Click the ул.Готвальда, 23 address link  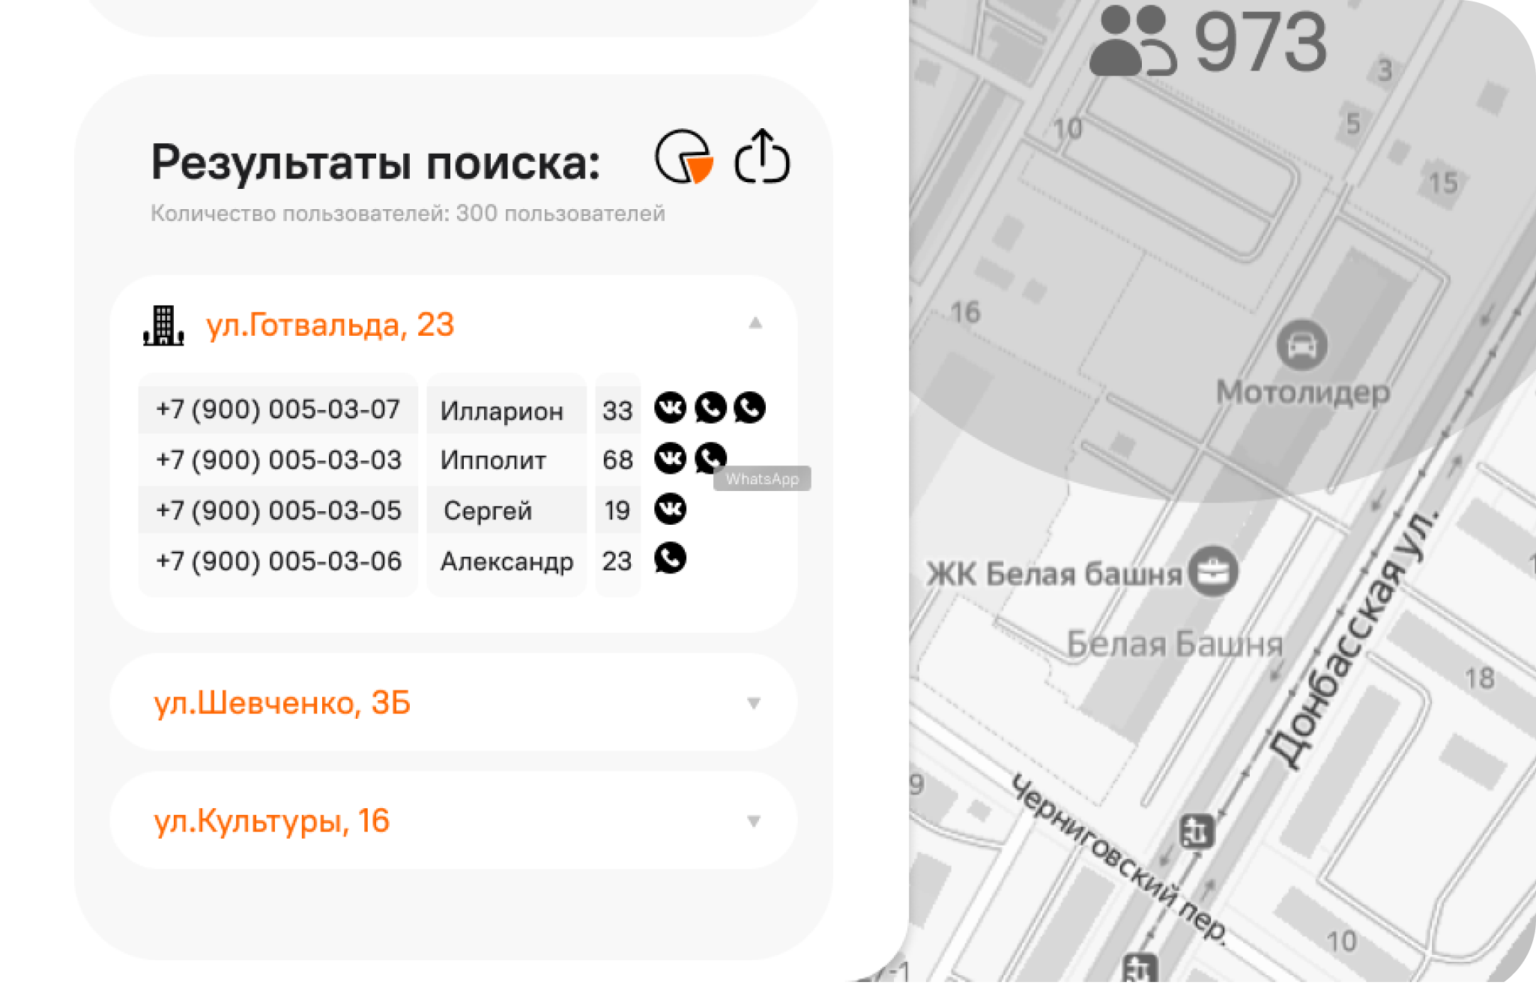(x=330, y=325)
